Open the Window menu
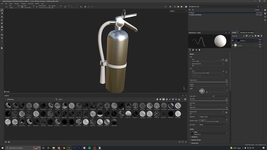The width and height of the screenshot is (267, 150). tap(17, 4)
